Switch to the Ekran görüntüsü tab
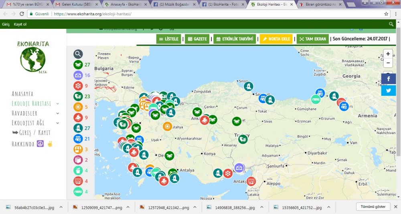The image size is (401, 214). coord(321,4)
